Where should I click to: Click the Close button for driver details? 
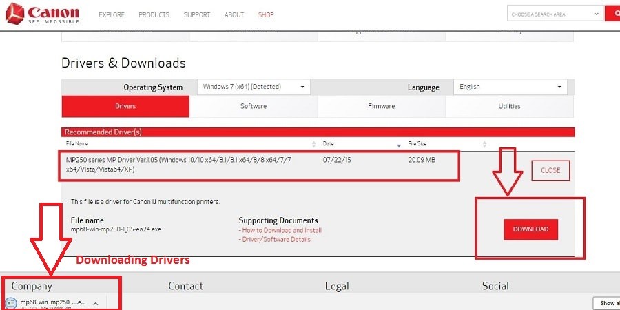pyautogui.click(x=550, y=170)
